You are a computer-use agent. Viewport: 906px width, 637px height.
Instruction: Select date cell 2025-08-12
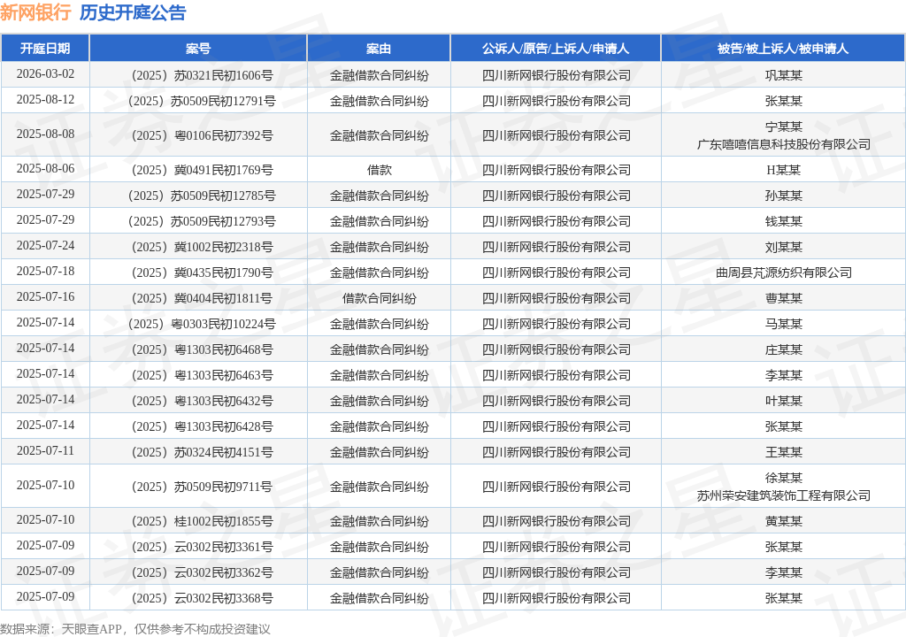[46, 99]
